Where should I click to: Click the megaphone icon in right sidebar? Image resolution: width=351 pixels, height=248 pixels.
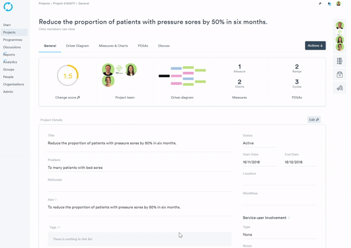pos(340,88)
